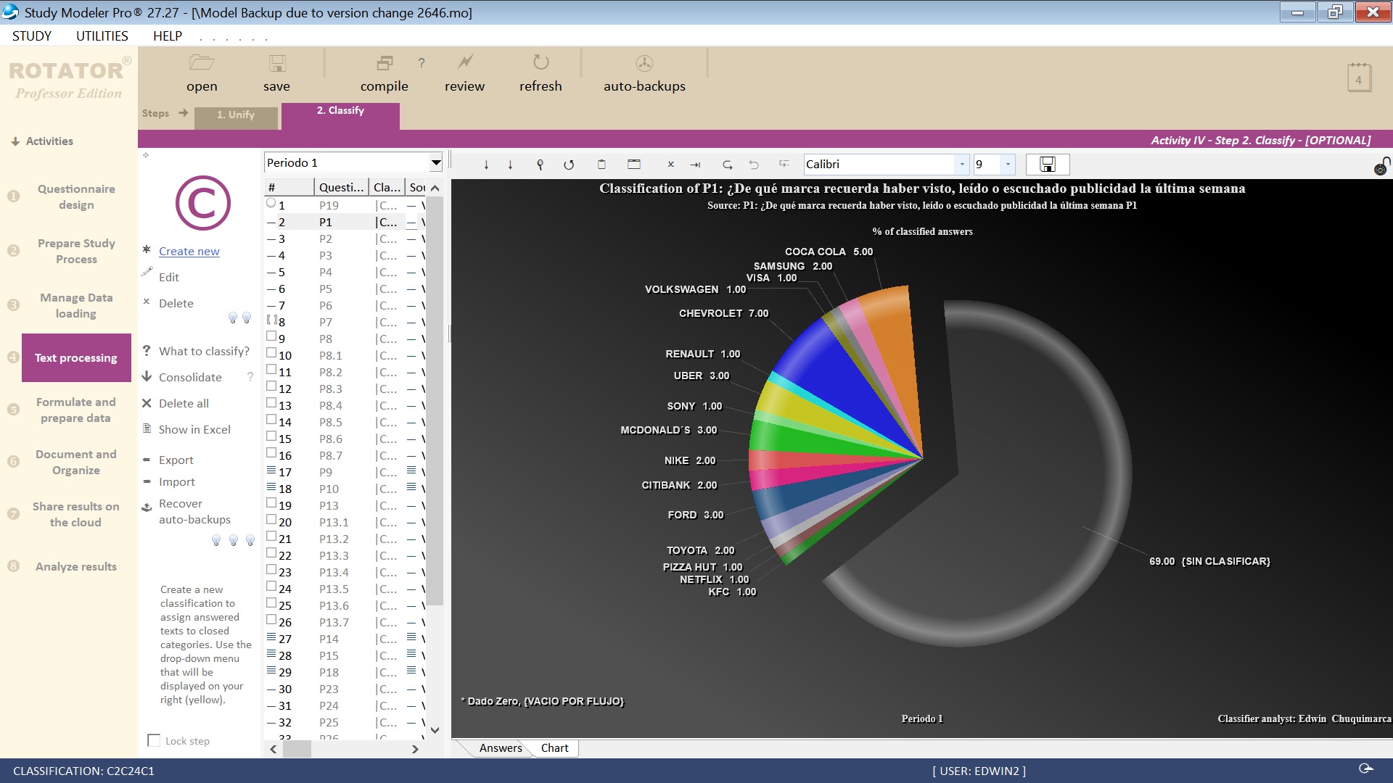Screen dimensions: 1393x783
Task: Click the large purple C classification icon
Action: [x=203, y=203]
